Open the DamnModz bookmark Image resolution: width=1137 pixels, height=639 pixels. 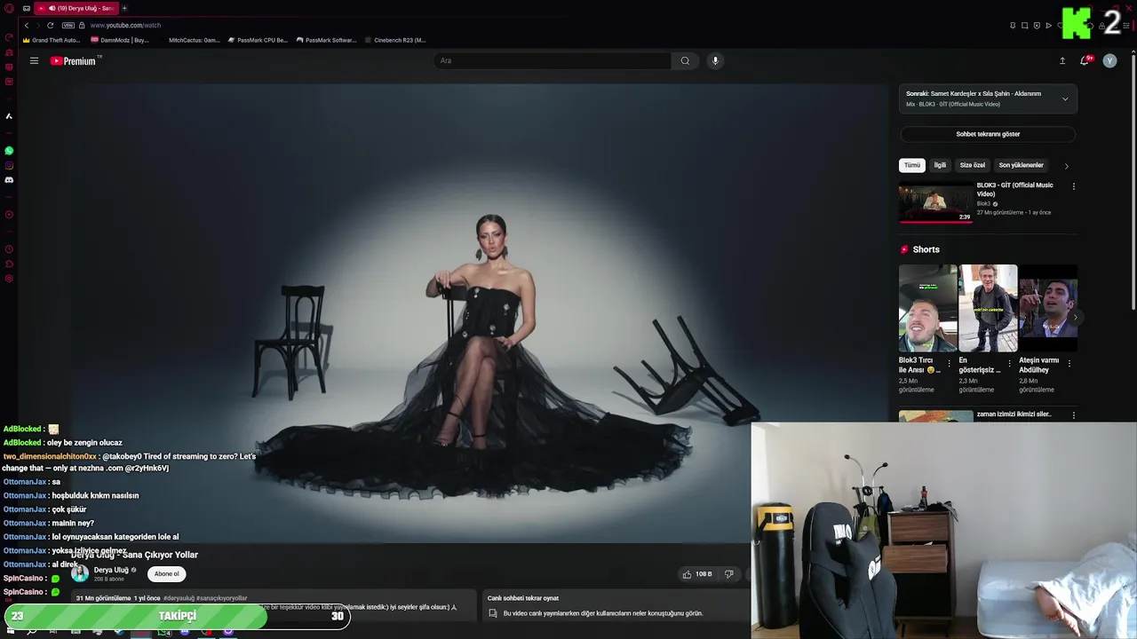click(120, 40)
